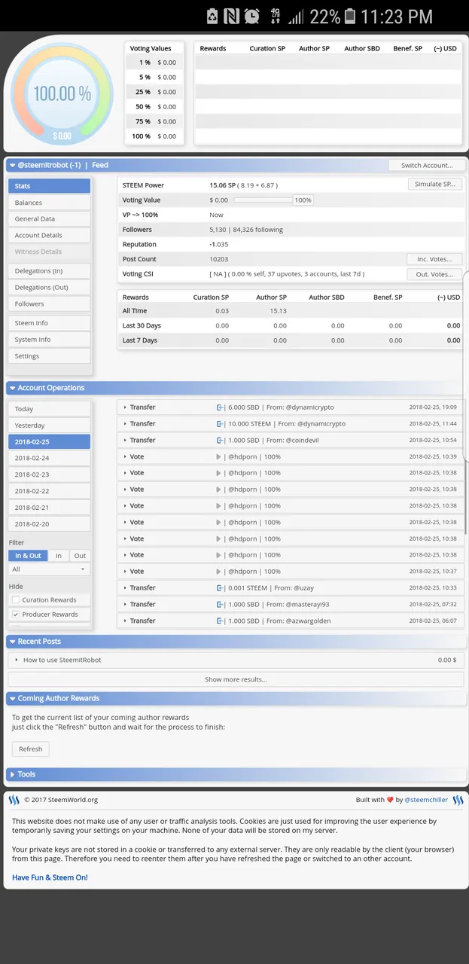Click transfer icon in the @coindevil row
Screen dimensions: 469x964
click(221, 441)
